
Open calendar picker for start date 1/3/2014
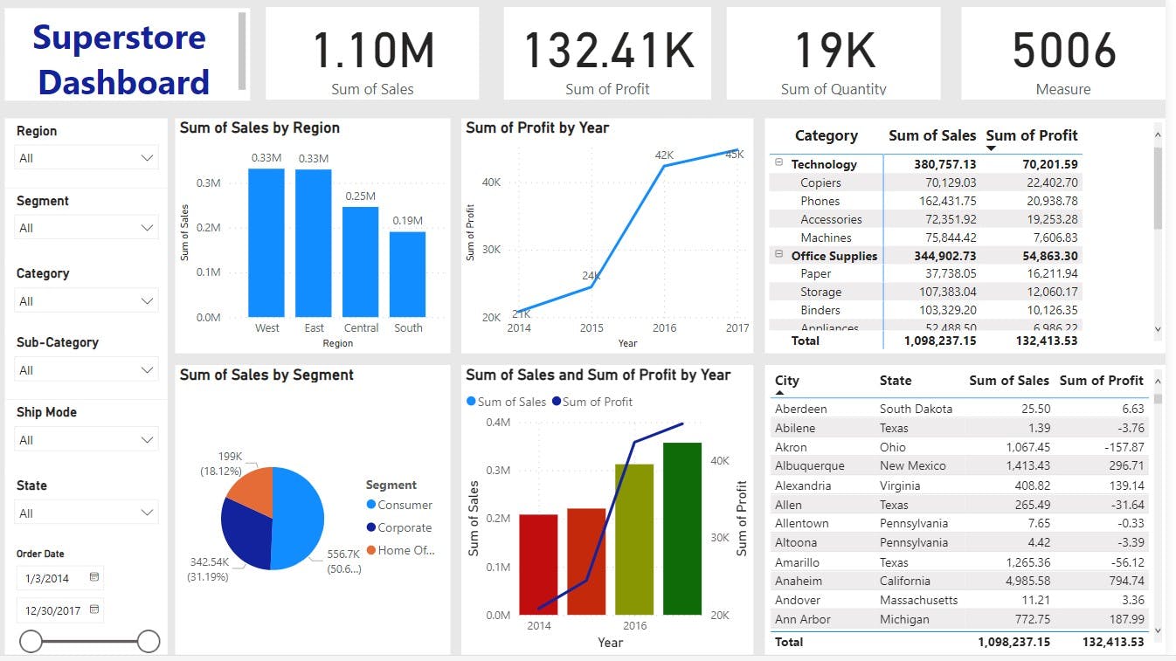pyautogui.click(x=94, y=577)
